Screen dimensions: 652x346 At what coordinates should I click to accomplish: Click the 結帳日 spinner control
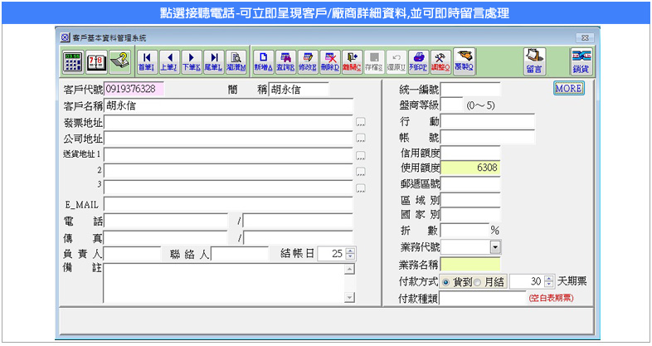click(350, 254)
